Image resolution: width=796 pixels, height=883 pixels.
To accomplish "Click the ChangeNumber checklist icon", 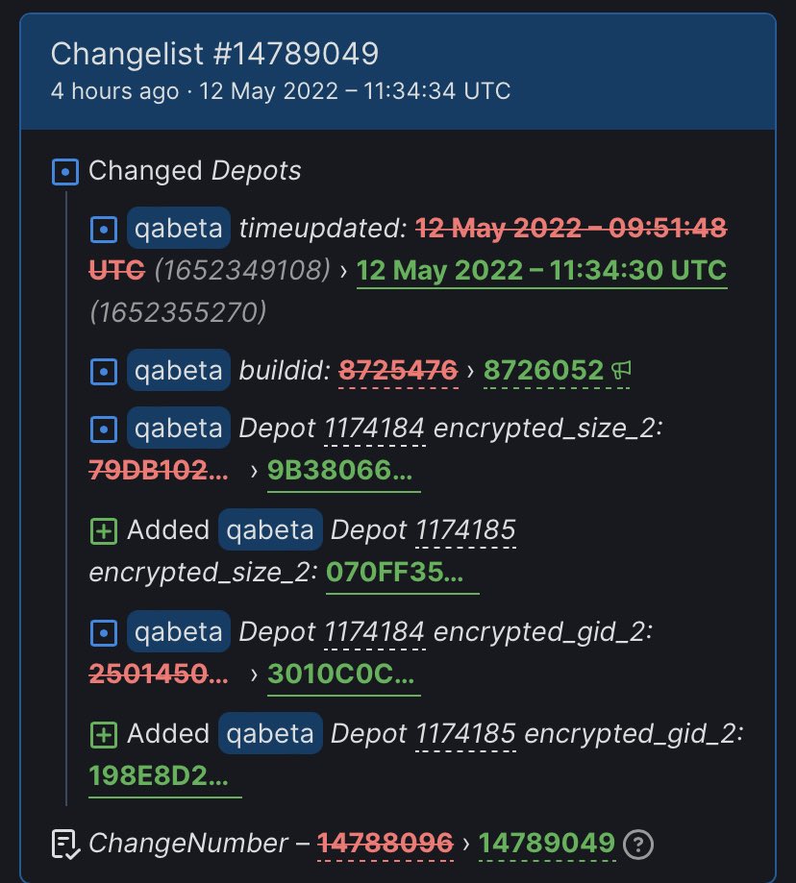I will (64, 844).
